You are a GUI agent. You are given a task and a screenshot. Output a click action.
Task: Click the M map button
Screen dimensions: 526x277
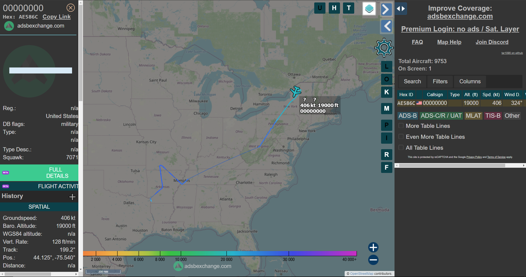pyautogui.click(x=387, y=108)
